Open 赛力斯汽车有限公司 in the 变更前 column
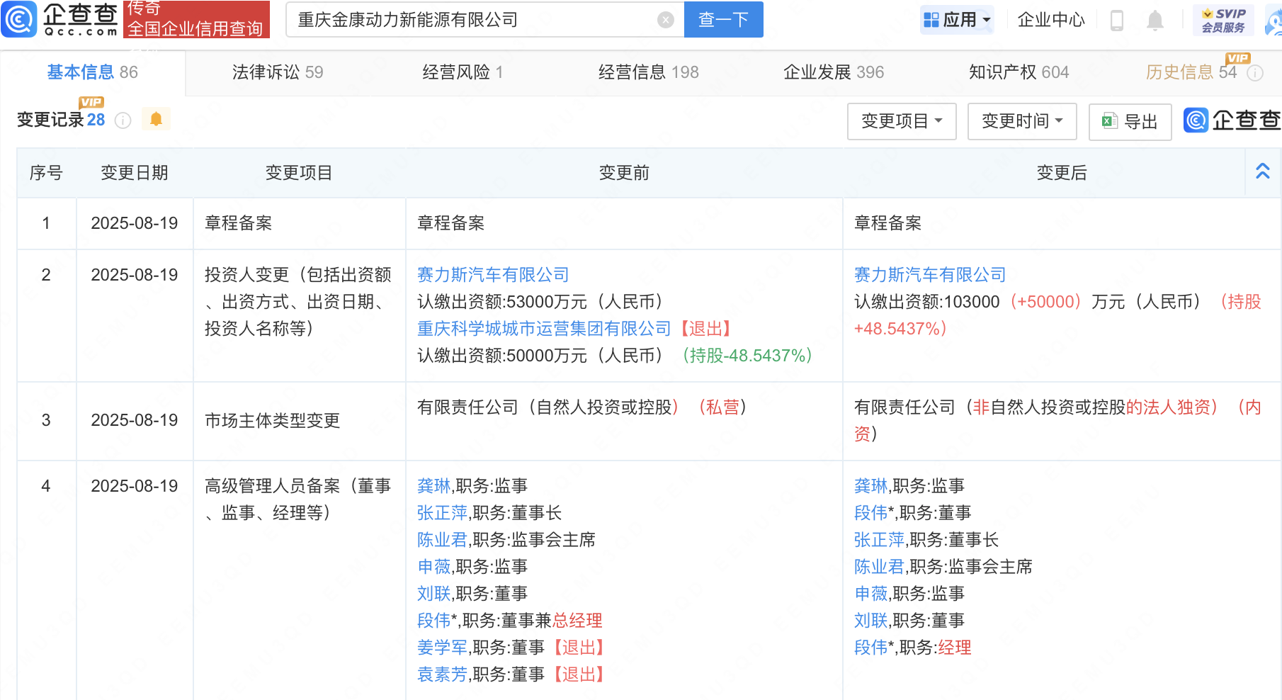This screenshot has height=700, width=1282. (493, 275)
